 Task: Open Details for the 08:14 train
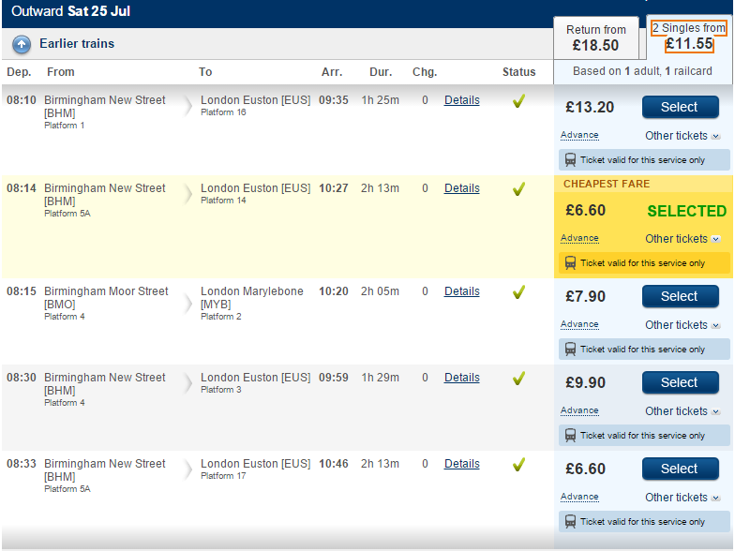point(461,188)
